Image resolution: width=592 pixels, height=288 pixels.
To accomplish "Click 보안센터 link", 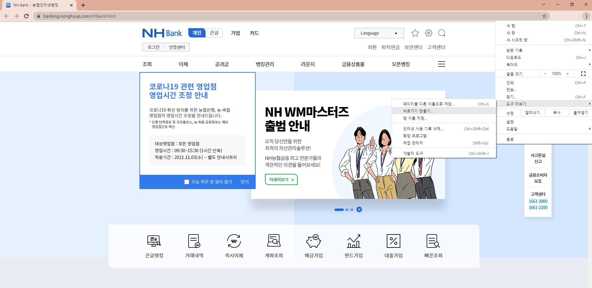I will point(413,47).
